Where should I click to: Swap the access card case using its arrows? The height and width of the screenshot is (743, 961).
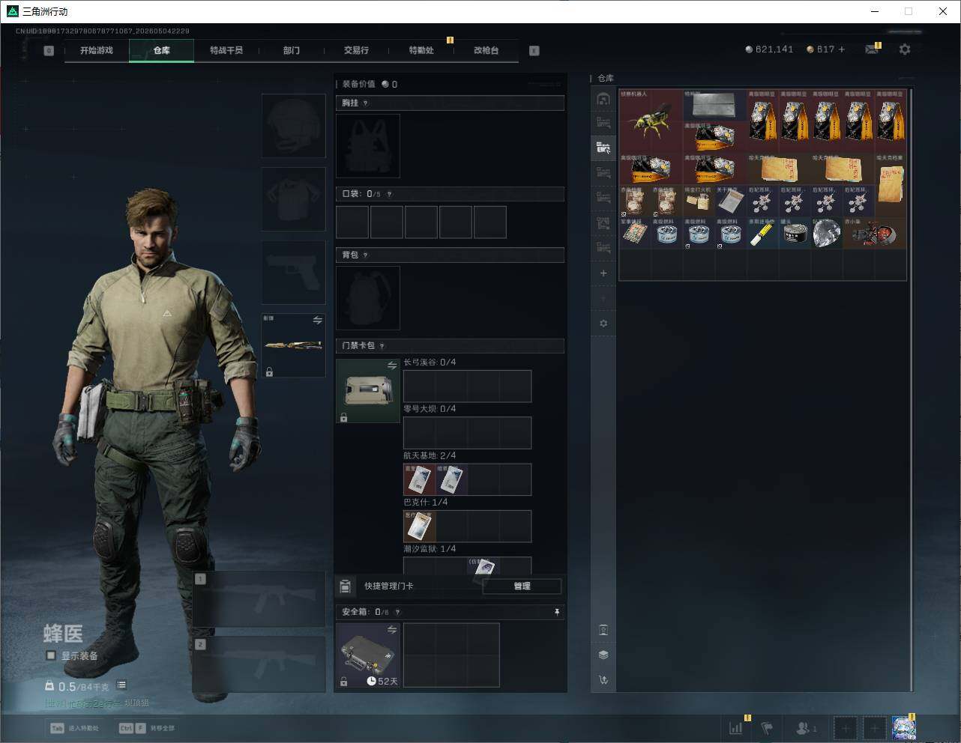click(x=392, y=366)
